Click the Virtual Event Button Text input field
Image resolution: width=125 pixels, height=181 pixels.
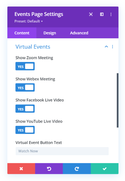click(x=62, y=151)
